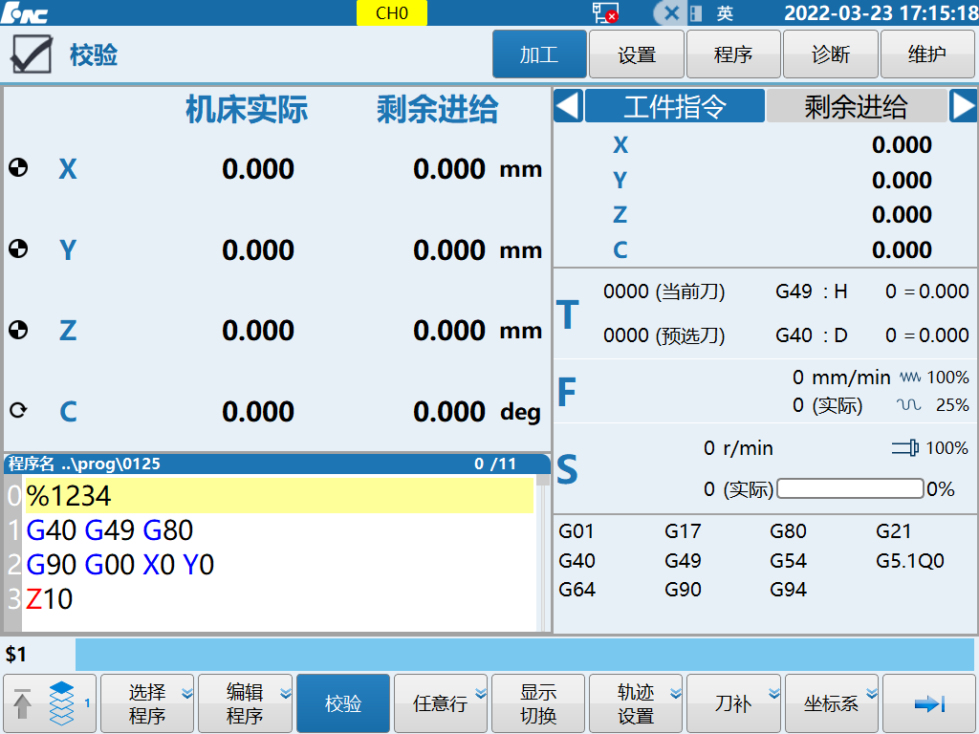Click the rapid override wave icon
Image resolution: width=979 pixels, height=734 pixels.
click(908, 405)
